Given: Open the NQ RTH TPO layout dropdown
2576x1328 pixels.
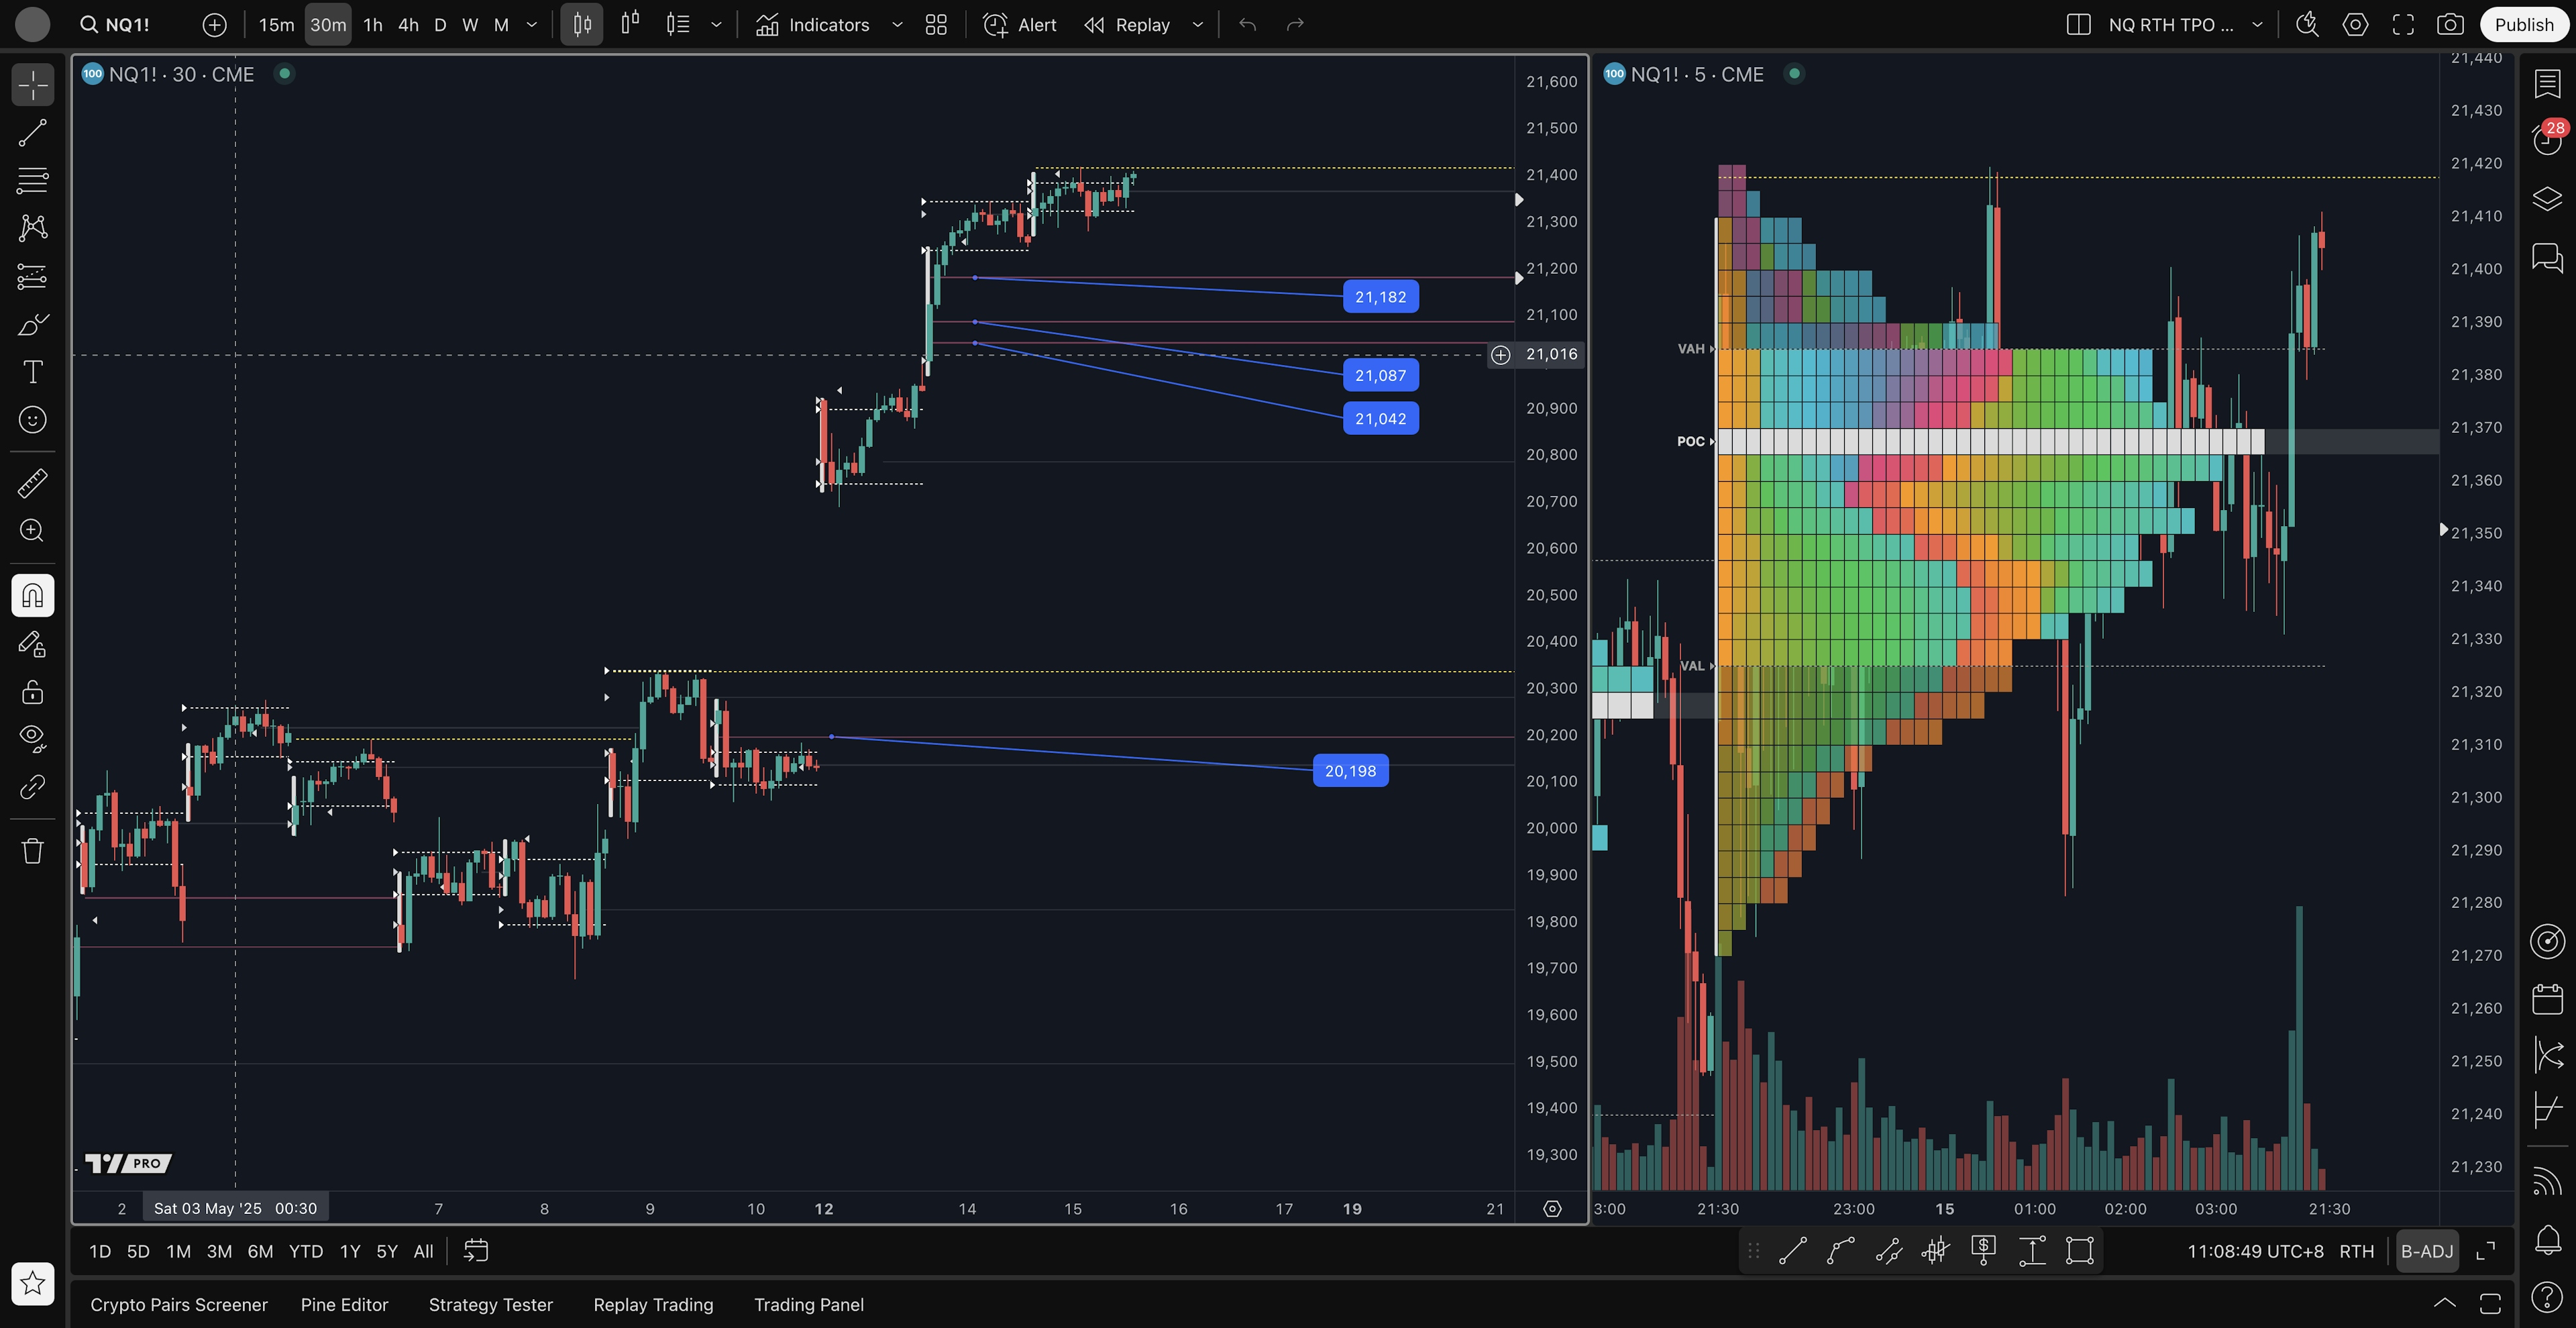Looking at the screenshot, I should pos(2257,25).
